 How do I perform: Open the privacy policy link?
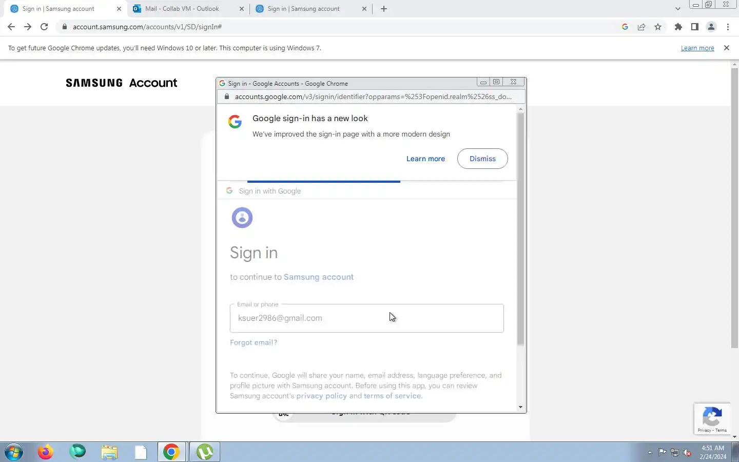[322, 396]
